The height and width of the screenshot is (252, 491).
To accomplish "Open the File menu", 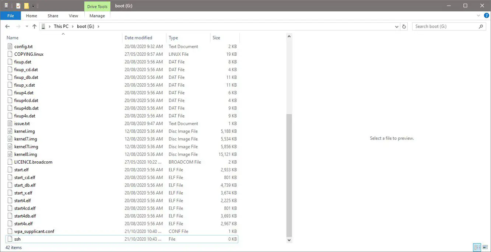I will [x=10, y=16].
